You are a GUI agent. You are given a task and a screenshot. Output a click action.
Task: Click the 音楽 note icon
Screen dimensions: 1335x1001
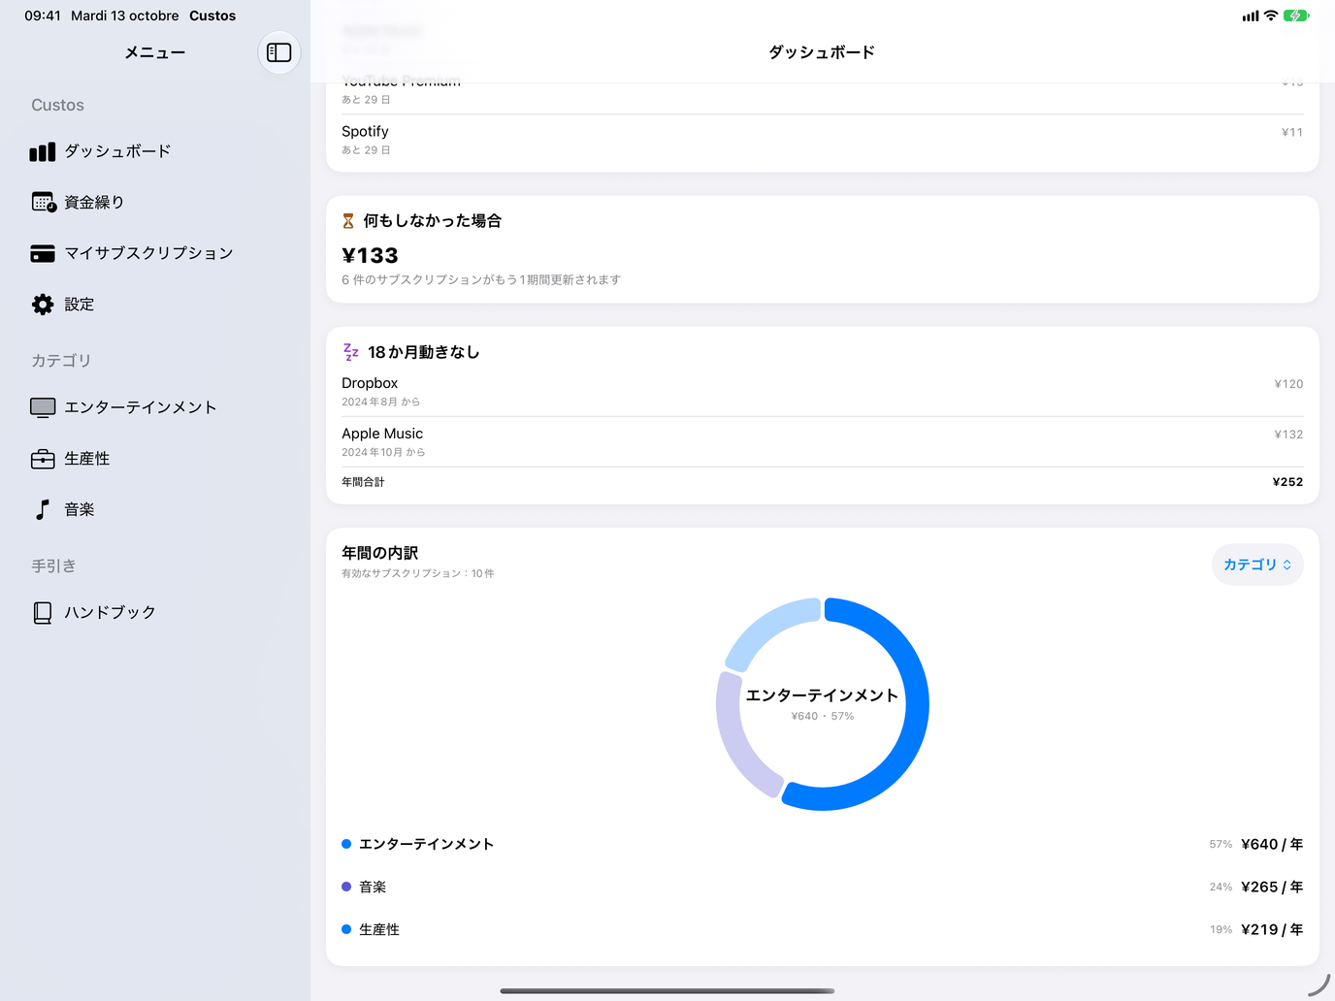point(43,509)
